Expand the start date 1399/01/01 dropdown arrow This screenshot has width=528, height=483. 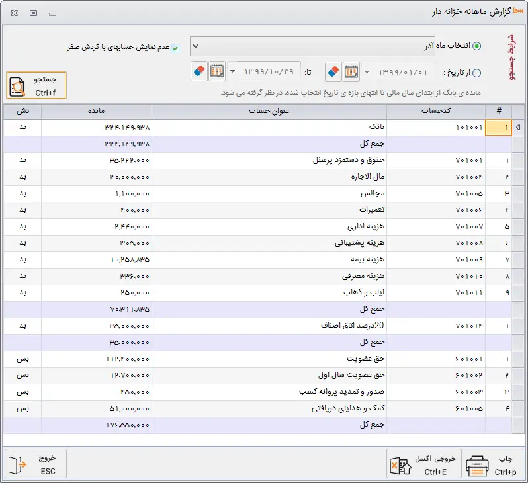368,71
